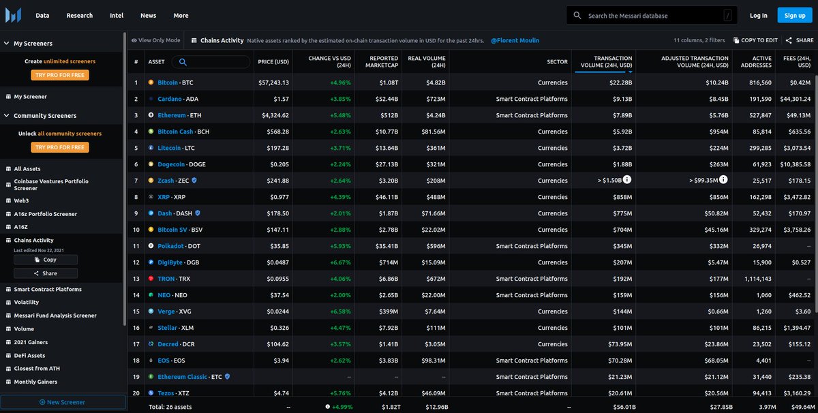818x413 pixels.
Task: Click the TRON coin icon
Action: coord(151,279)
